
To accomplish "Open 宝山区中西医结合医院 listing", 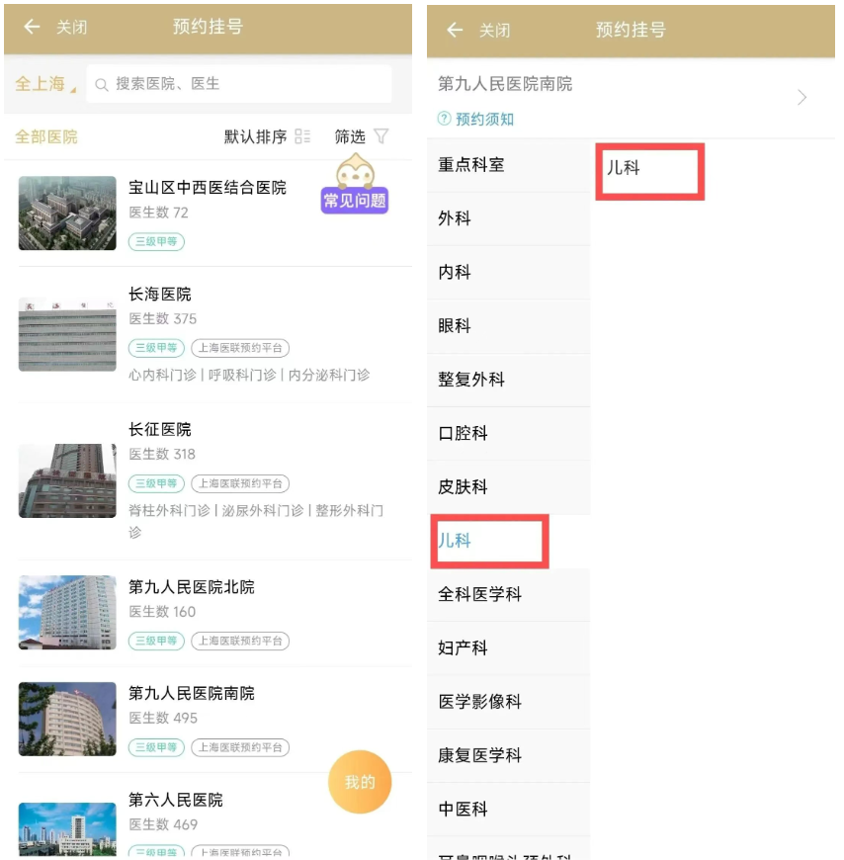I will (x=208, y=187).
